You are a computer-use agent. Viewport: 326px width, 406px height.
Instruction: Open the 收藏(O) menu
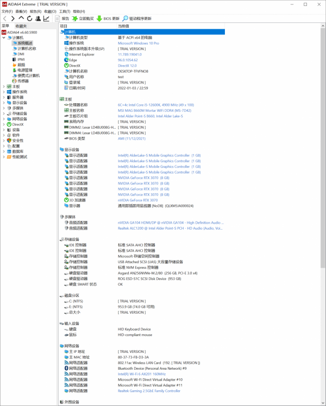(50, 11)
